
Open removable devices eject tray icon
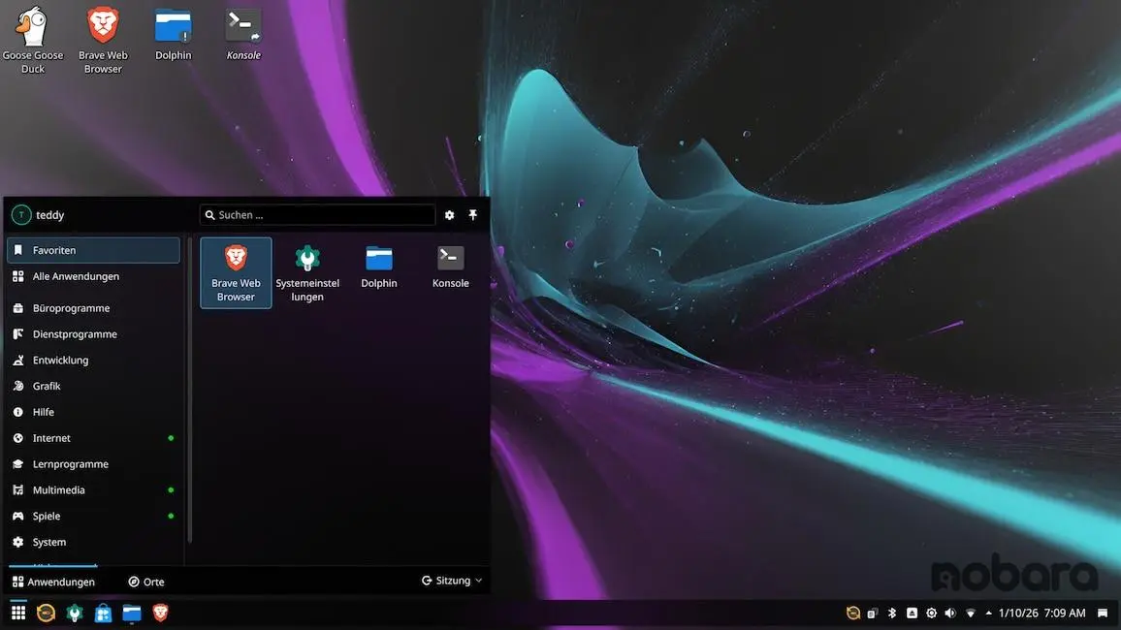[x=912, y=613]
